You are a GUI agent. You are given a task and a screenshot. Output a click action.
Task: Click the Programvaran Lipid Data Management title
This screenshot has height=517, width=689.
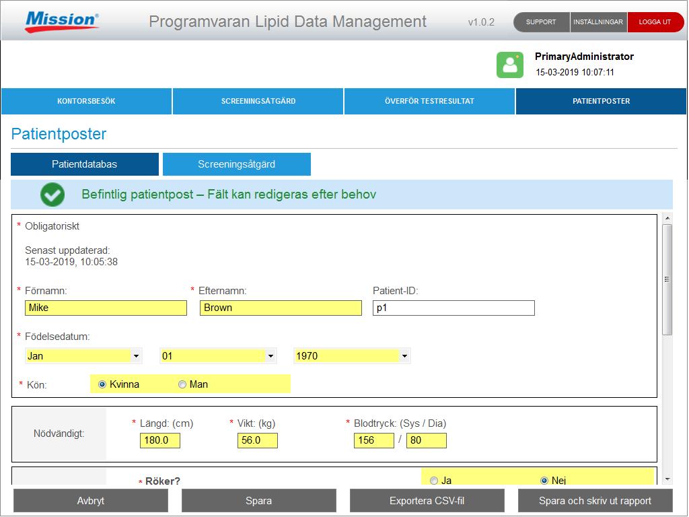[x=288, y=22]
